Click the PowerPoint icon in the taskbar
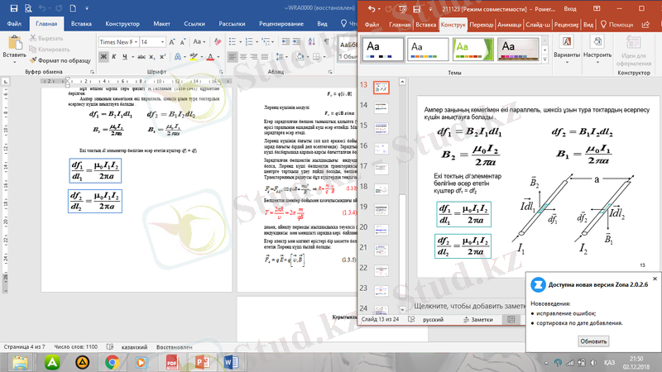Screen dimensions: 662x372 click(x=201, y=361)
